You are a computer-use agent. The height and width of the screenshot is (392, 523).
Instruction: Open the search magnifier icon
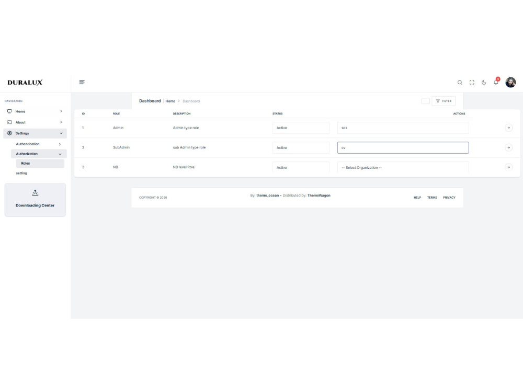point(460,83)
